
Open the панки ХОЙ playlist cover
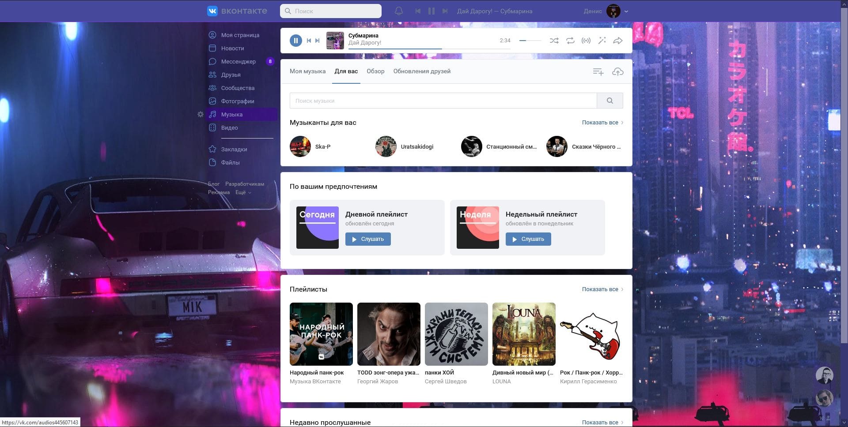(x=456, y=334)
